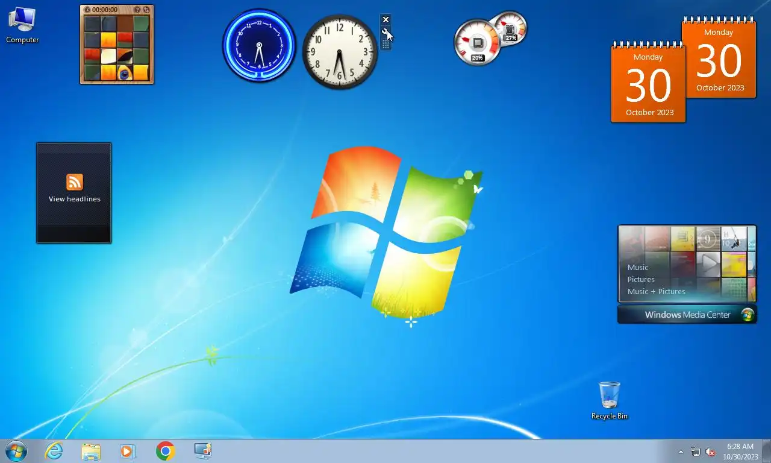This screenshot has width=771, height=463.
Task: Open Pictures in the Media Center gadget
Action: click(641, 279)
